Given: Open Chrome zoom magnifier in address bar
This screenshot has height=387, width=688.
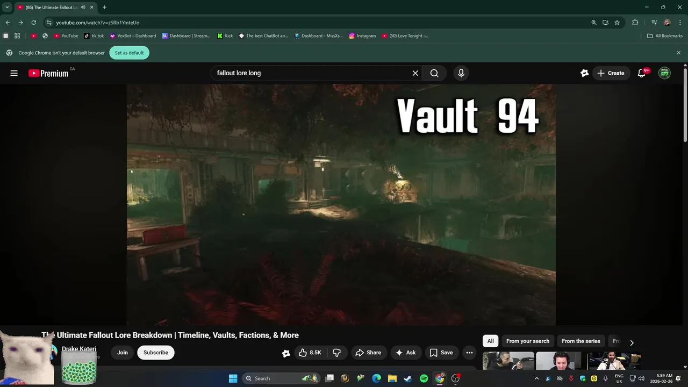Looking at the screenshot, I should pos(594,23).
